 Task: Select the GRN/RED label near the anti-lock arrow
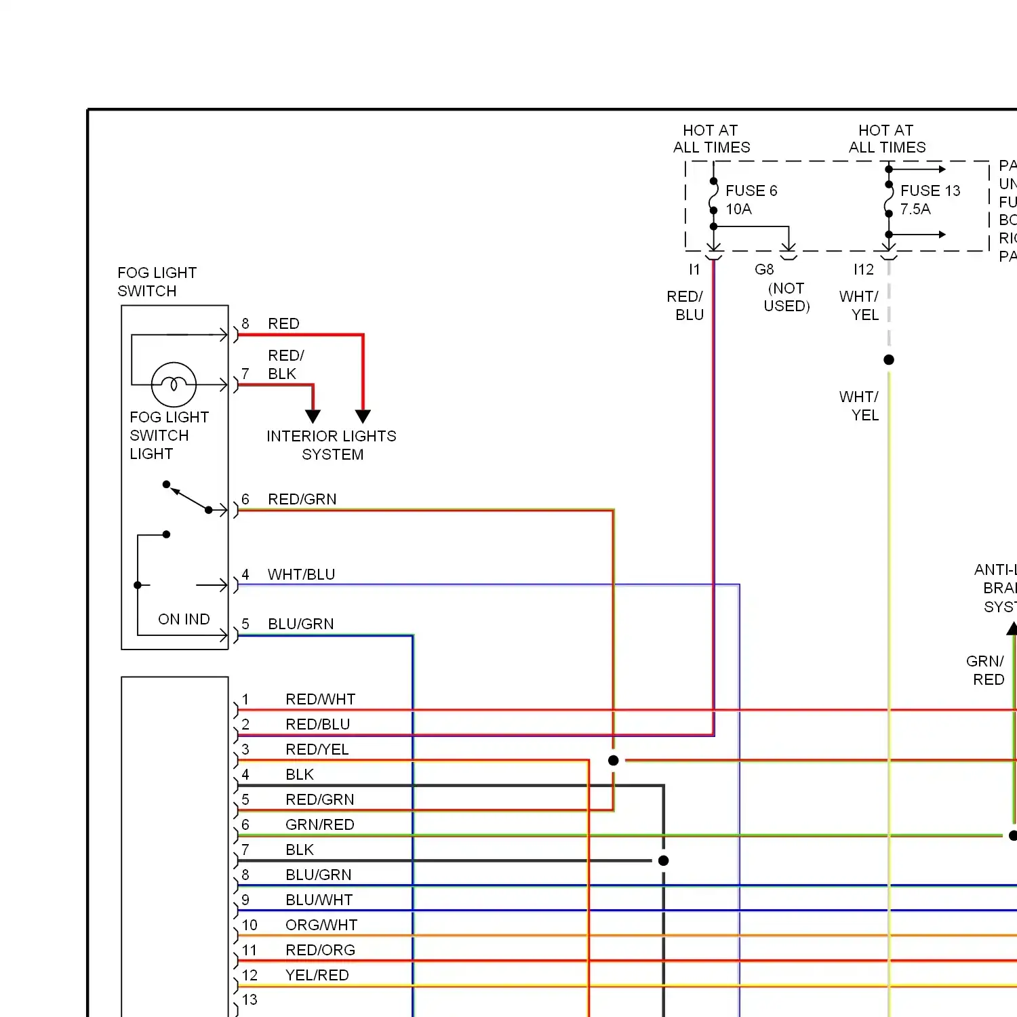(x=985, y=670)
